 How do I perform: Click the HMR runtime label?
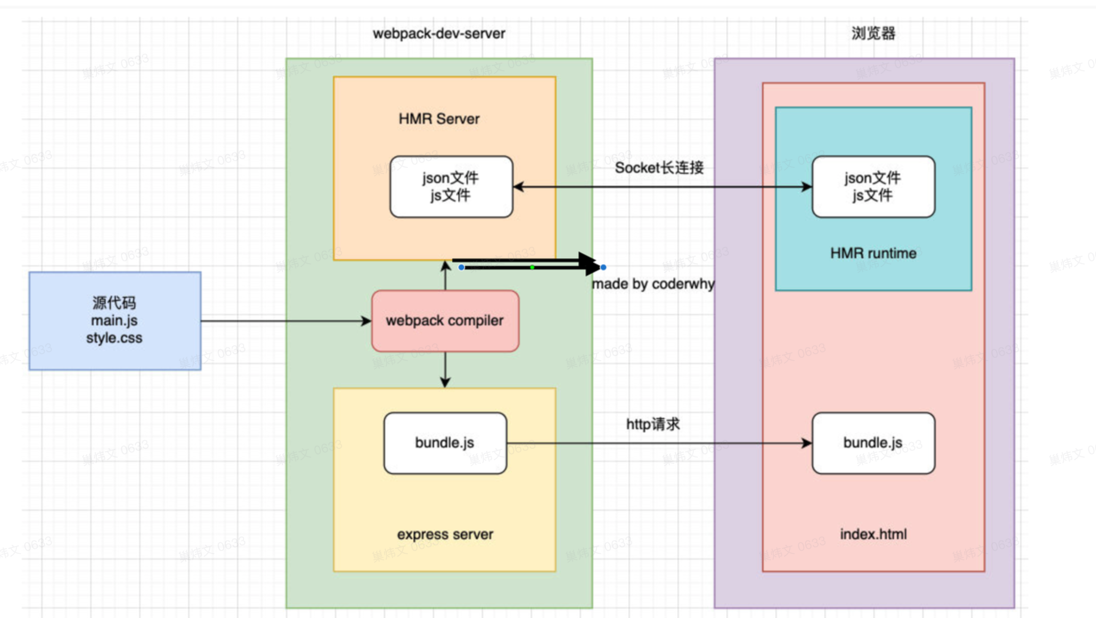(873, 253)
